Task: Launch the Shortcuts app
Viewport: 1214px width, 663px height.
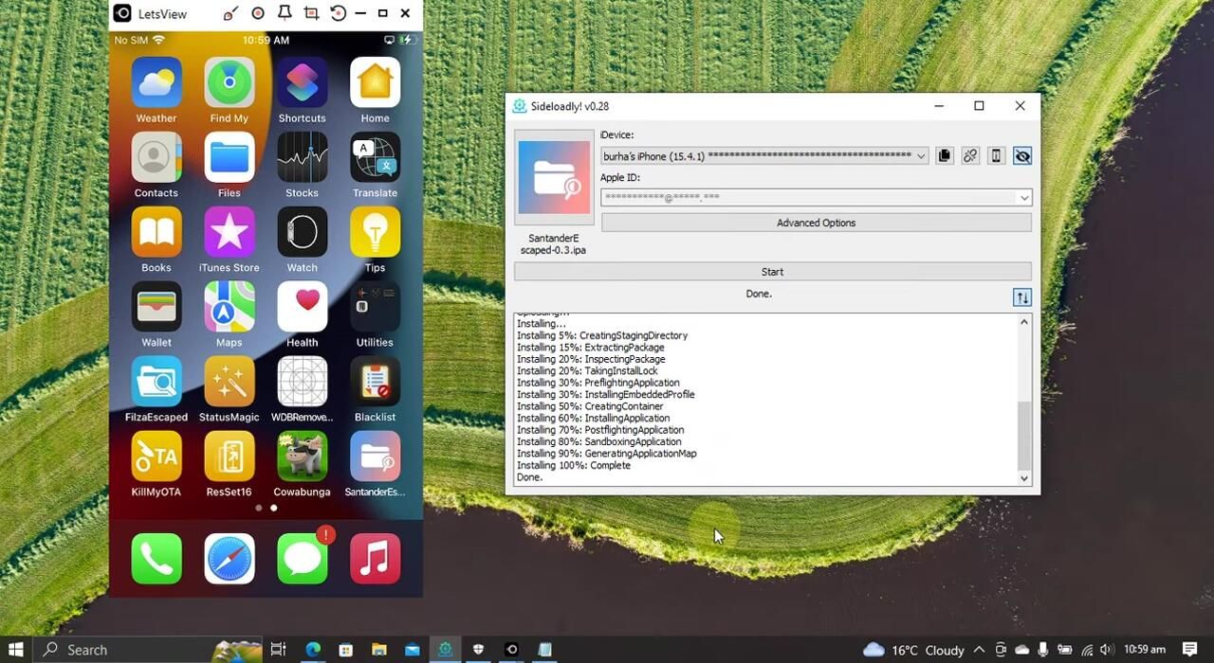Action: coord(303,83)
